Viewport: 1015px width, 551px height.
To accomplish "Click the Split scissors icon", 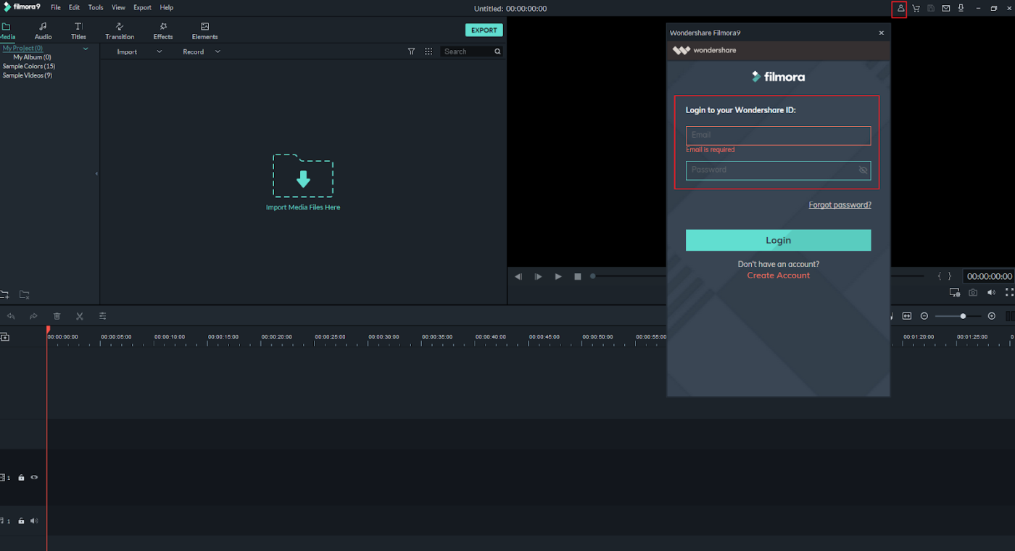I will pyautogui.click(x=80, y=316).
